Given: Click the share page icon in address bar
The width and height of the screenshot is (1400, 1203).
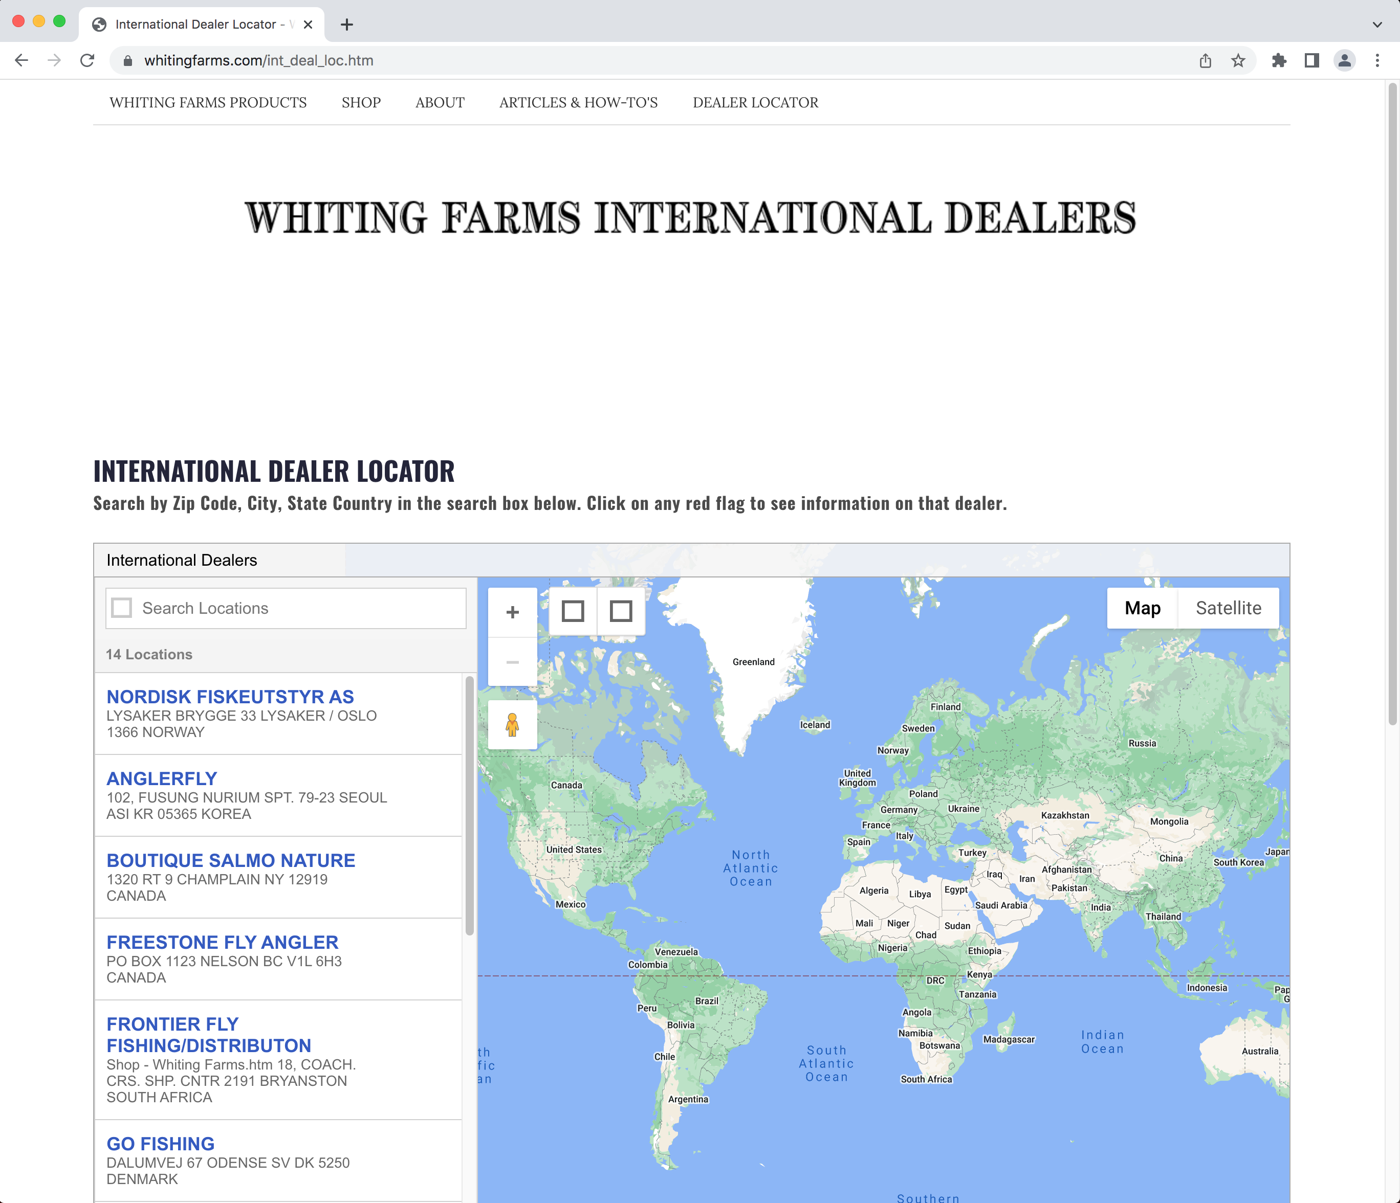Looking at the screenshot, I should point(1206,61).
